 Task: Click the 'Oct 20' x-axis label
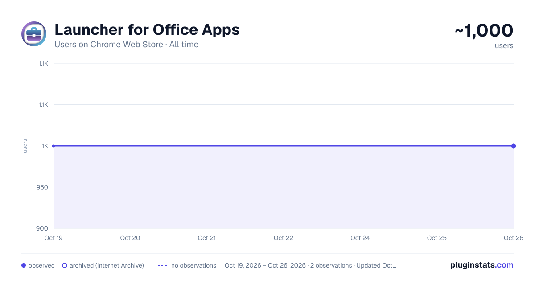pos(130,238)
